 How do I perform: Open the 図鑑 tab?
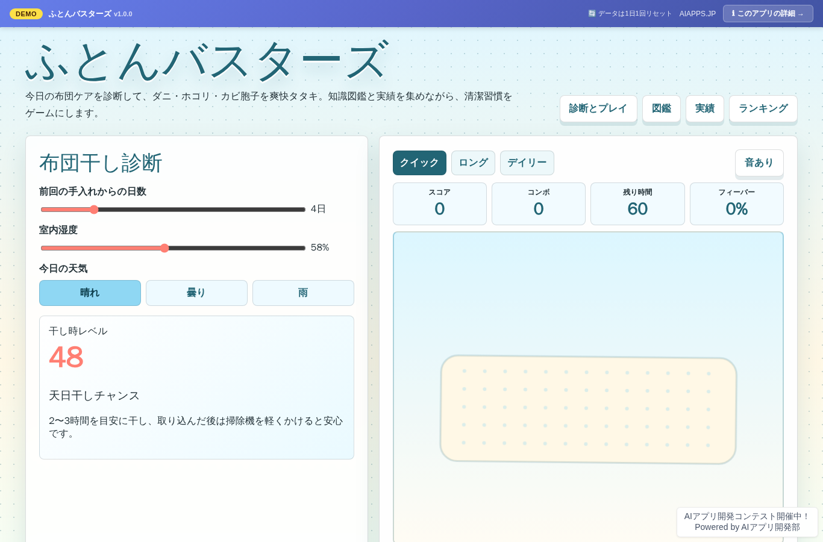pyautogui.click(x=662, y=108)
